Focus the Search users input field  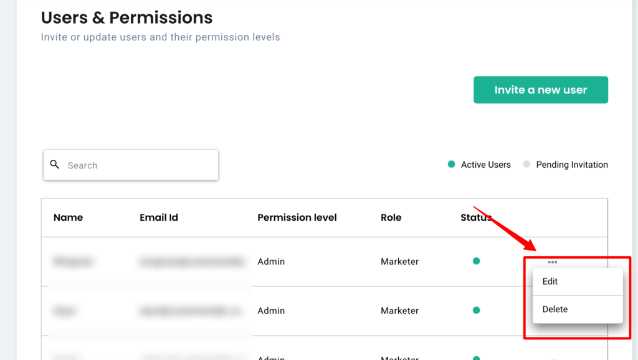[131, 165]
